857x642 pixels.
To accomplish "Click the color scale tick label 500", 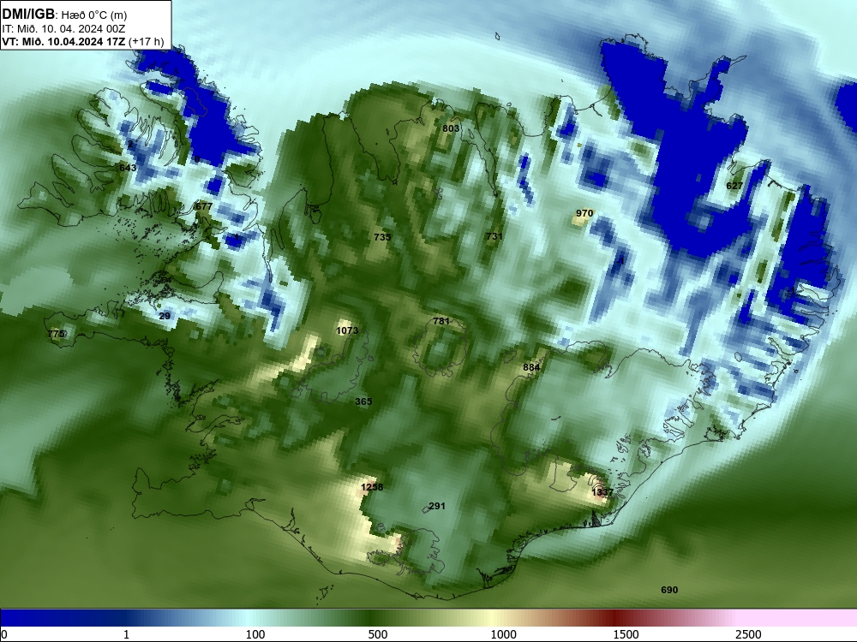I will click(378, 634).
